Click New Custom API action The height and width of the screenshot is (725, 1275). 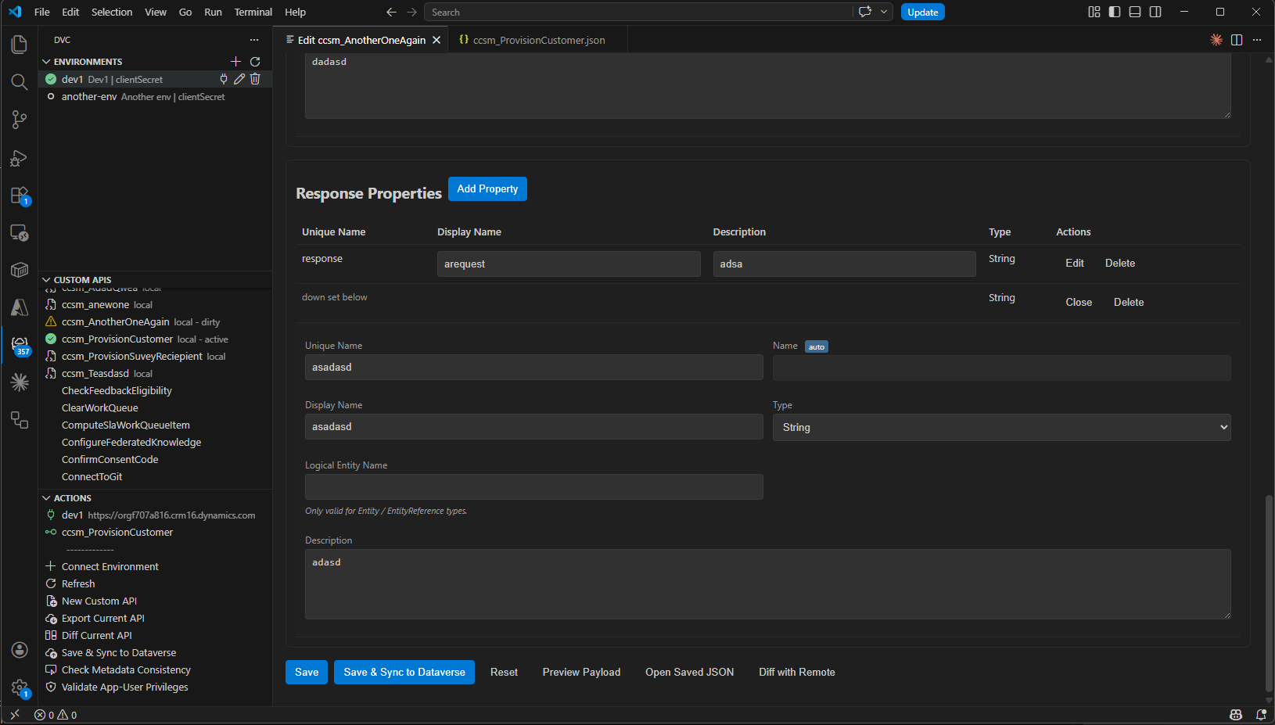pyautogui.click(x=155, y=601)
